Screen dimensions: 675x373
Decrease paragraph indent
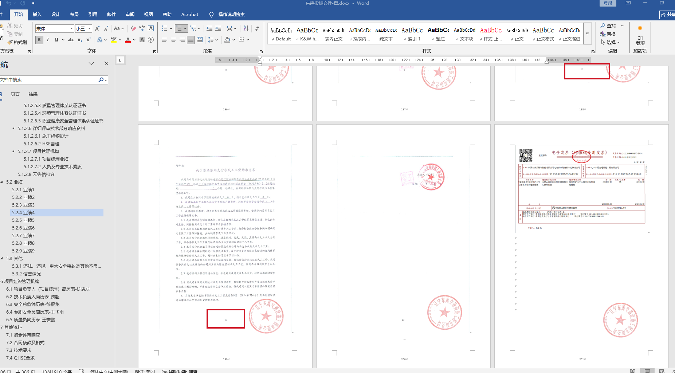(209, 28)
